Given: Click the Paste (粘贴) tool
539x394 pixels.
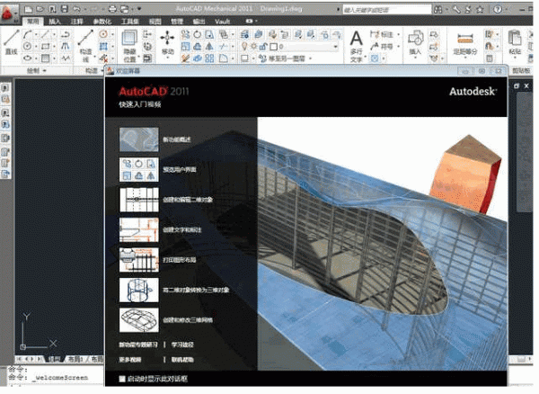Looking at the screenshot, I should (x=515, y=43).
